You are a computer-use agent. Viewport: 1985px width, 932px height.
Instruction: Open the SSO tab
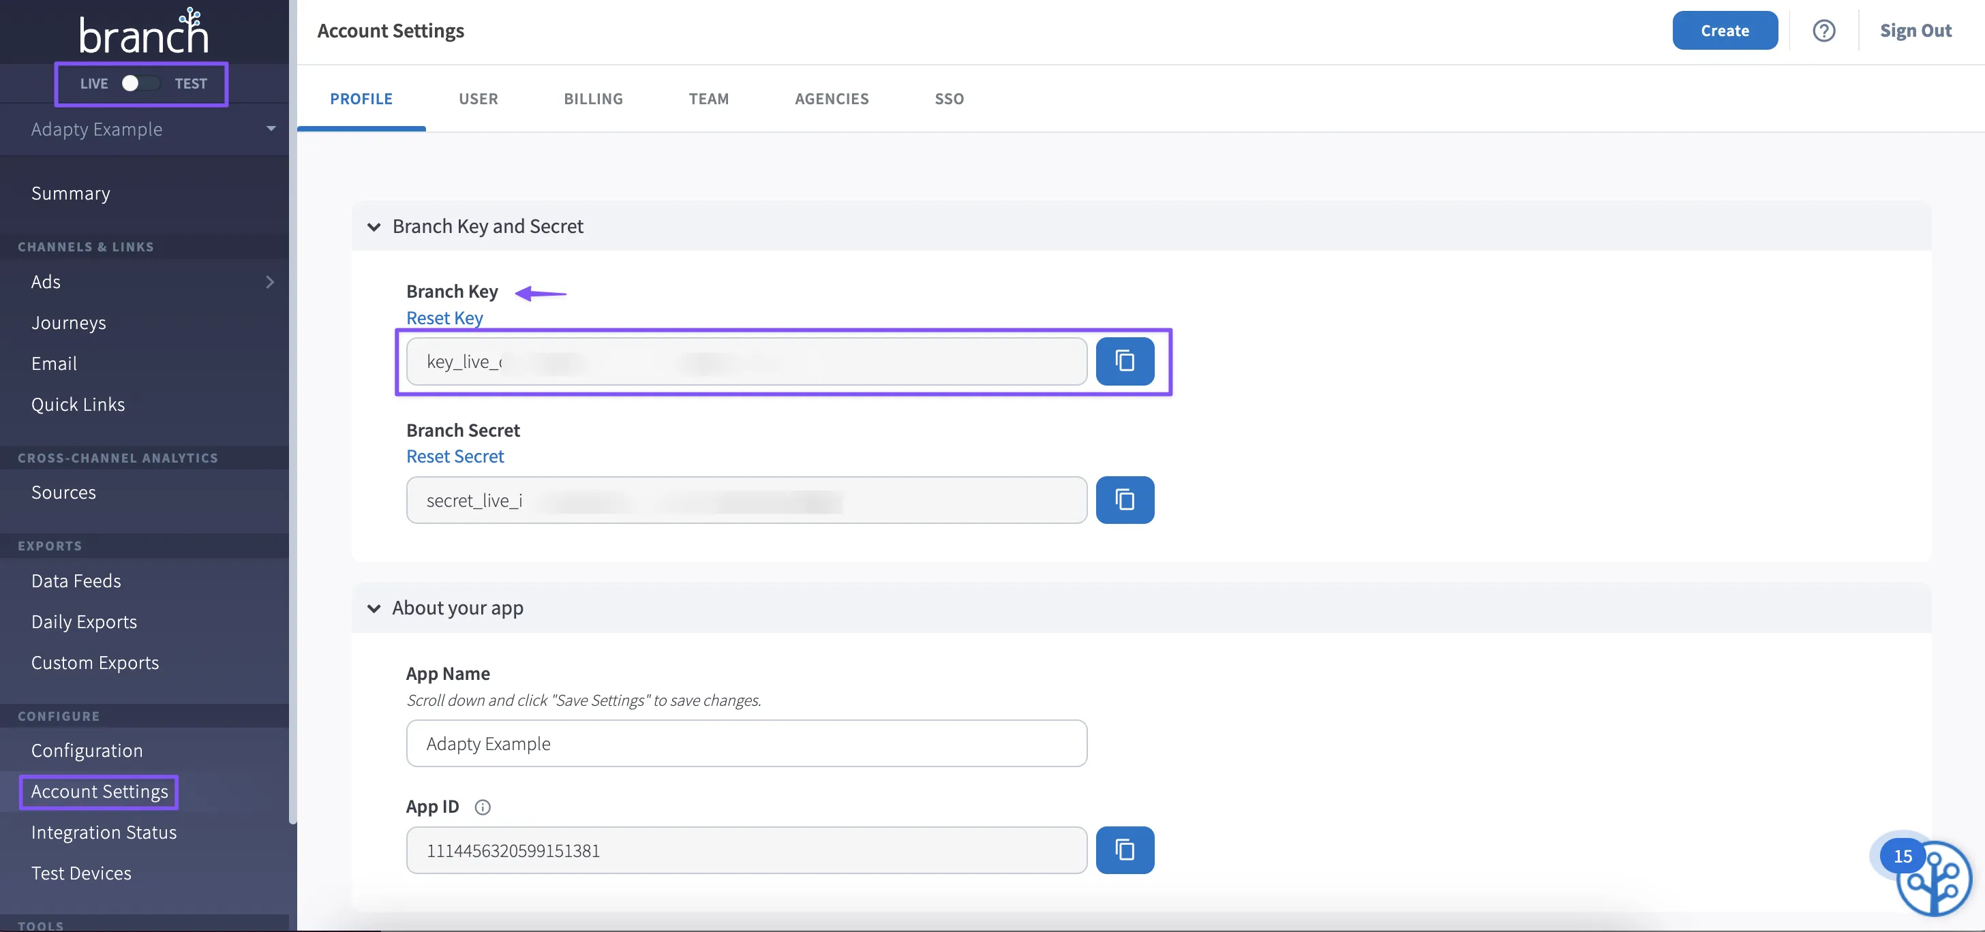tap(949, 99)
